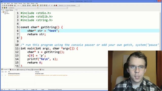Click the Rebuild All icon
The width and height of the screenshot is (162, 91).
pos(47,5)
